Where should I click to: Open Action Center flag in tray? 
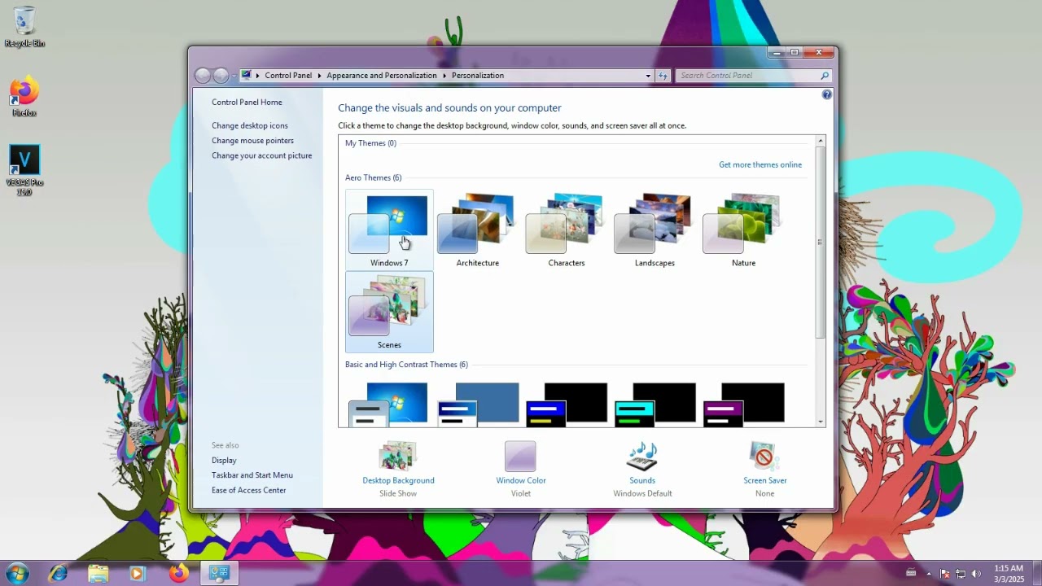pos(945,573)
